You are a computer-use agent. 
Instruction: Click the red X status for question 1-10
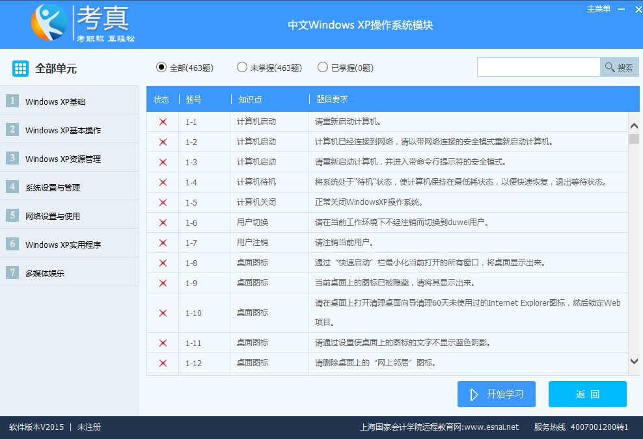click(163, 313)
